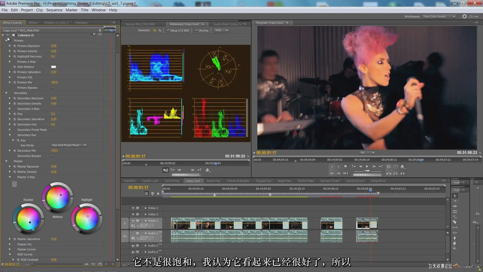
Task: Click CS Live button
Action: click(470, 16)
